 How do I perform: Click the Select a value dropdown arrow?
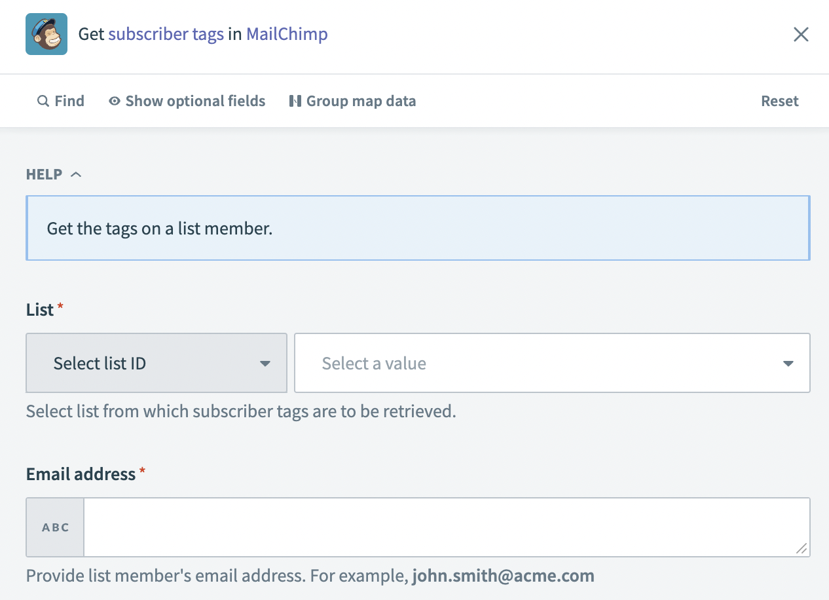[x=788, y=363]
